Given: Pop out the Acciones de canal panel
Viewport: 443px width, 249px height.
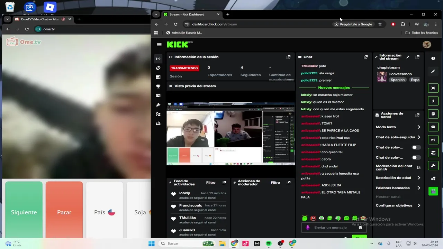Looking at the screenshot, I should click(x=417, y=115).
